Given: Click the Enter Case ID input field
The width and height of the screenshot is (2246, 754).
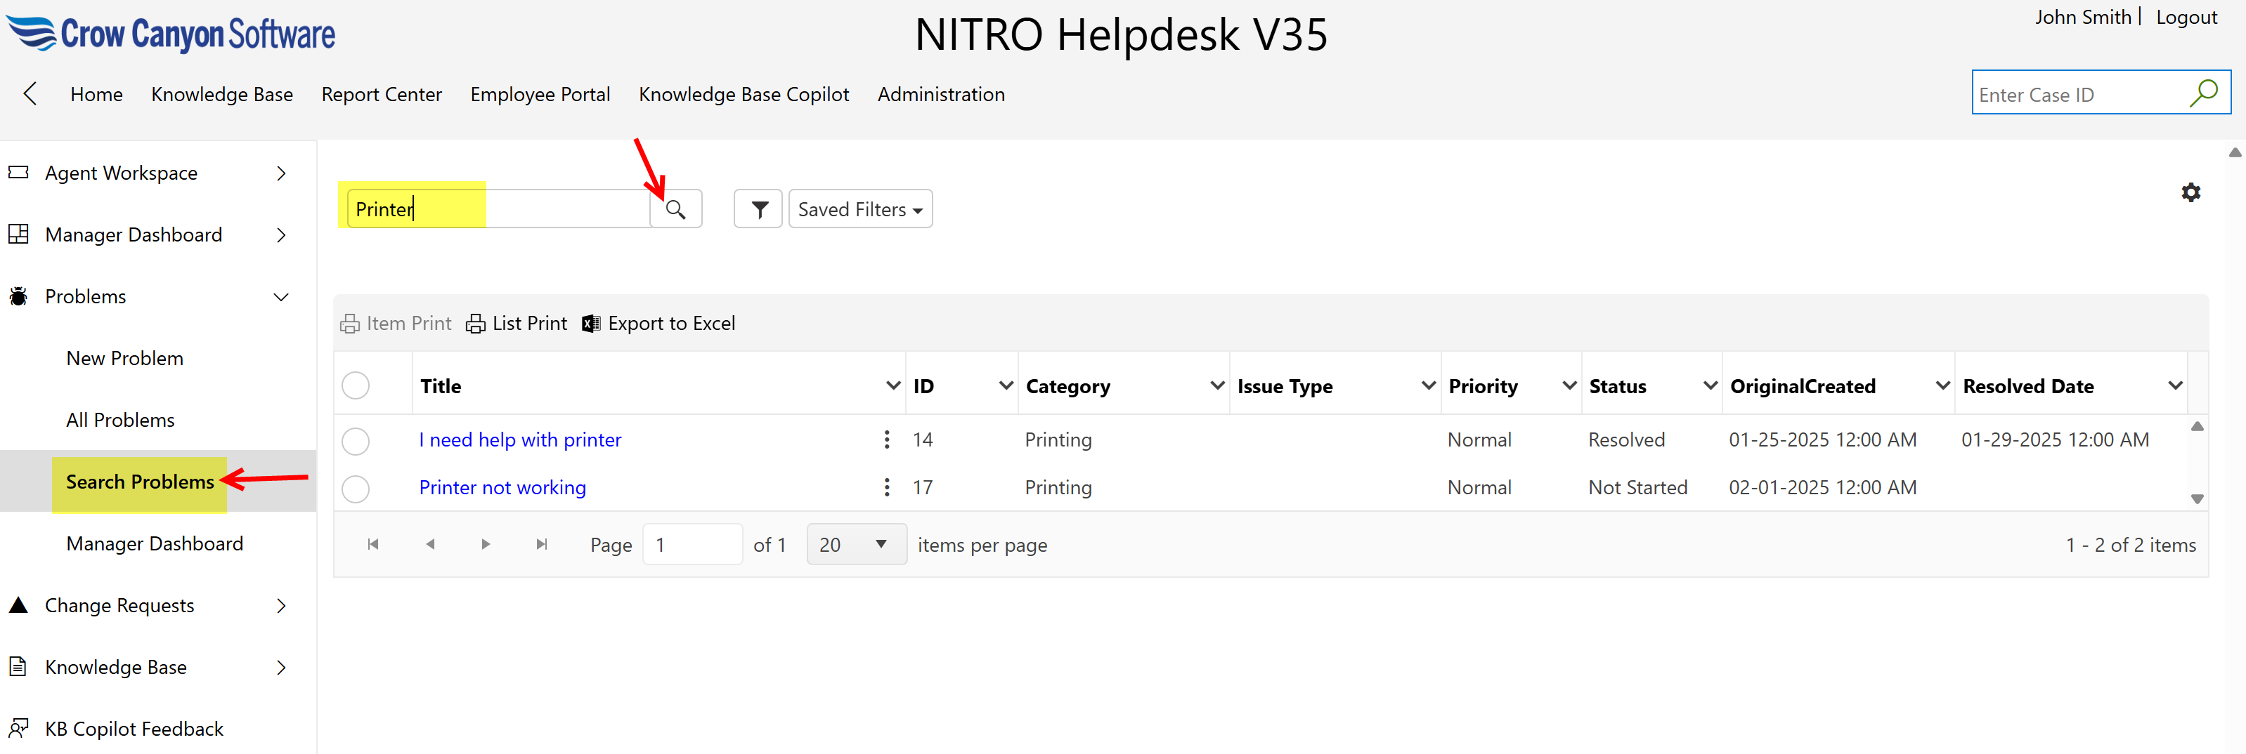Looking at the screenshot, I should click(2075, 94).
